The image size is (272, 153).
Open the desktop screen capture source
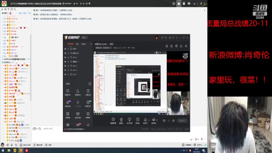(113, 121)
